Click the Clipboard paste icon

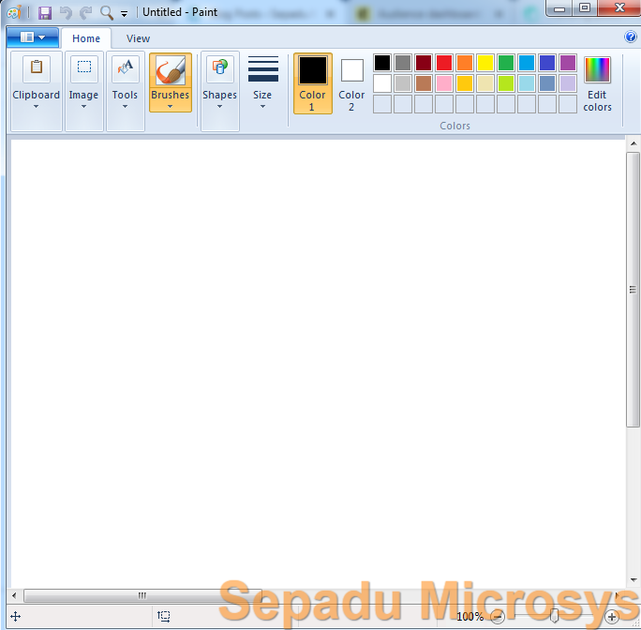37,67
